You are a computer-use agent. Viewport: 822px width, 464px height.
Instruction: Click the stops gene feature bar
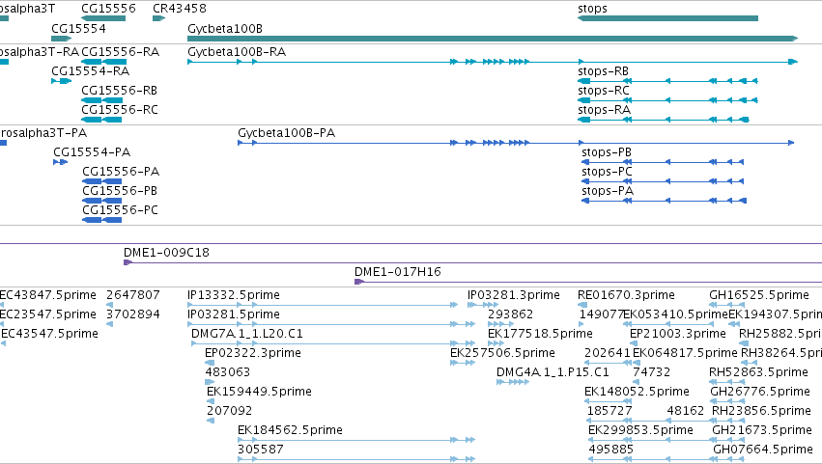click(x=667, y=18)
